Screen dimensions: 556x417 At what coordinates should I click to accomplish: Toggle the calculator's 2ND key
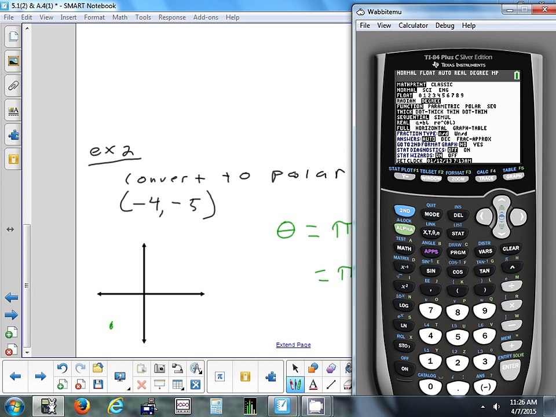405,211
